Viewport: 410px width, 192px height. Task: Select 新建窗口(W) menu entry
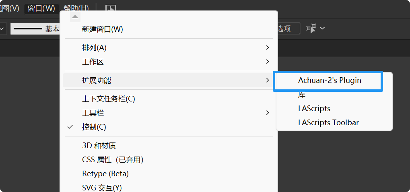pos(102,29)
